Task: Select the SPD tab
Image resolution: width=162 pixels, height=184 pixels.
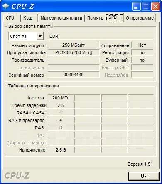Action: click(115, 17)
